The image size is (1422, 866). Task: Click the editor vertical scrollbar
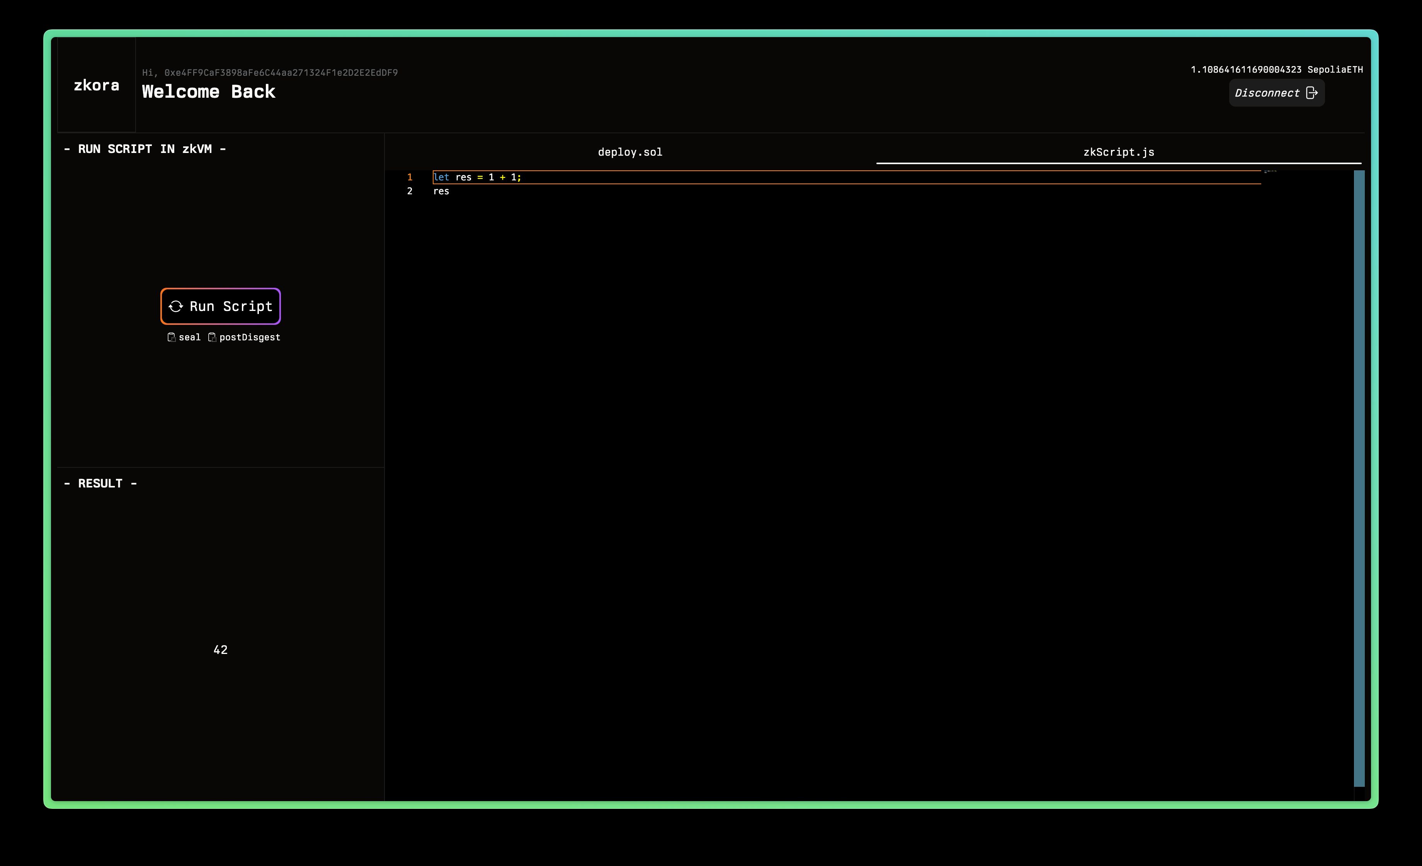click(x=1359, y=478)
